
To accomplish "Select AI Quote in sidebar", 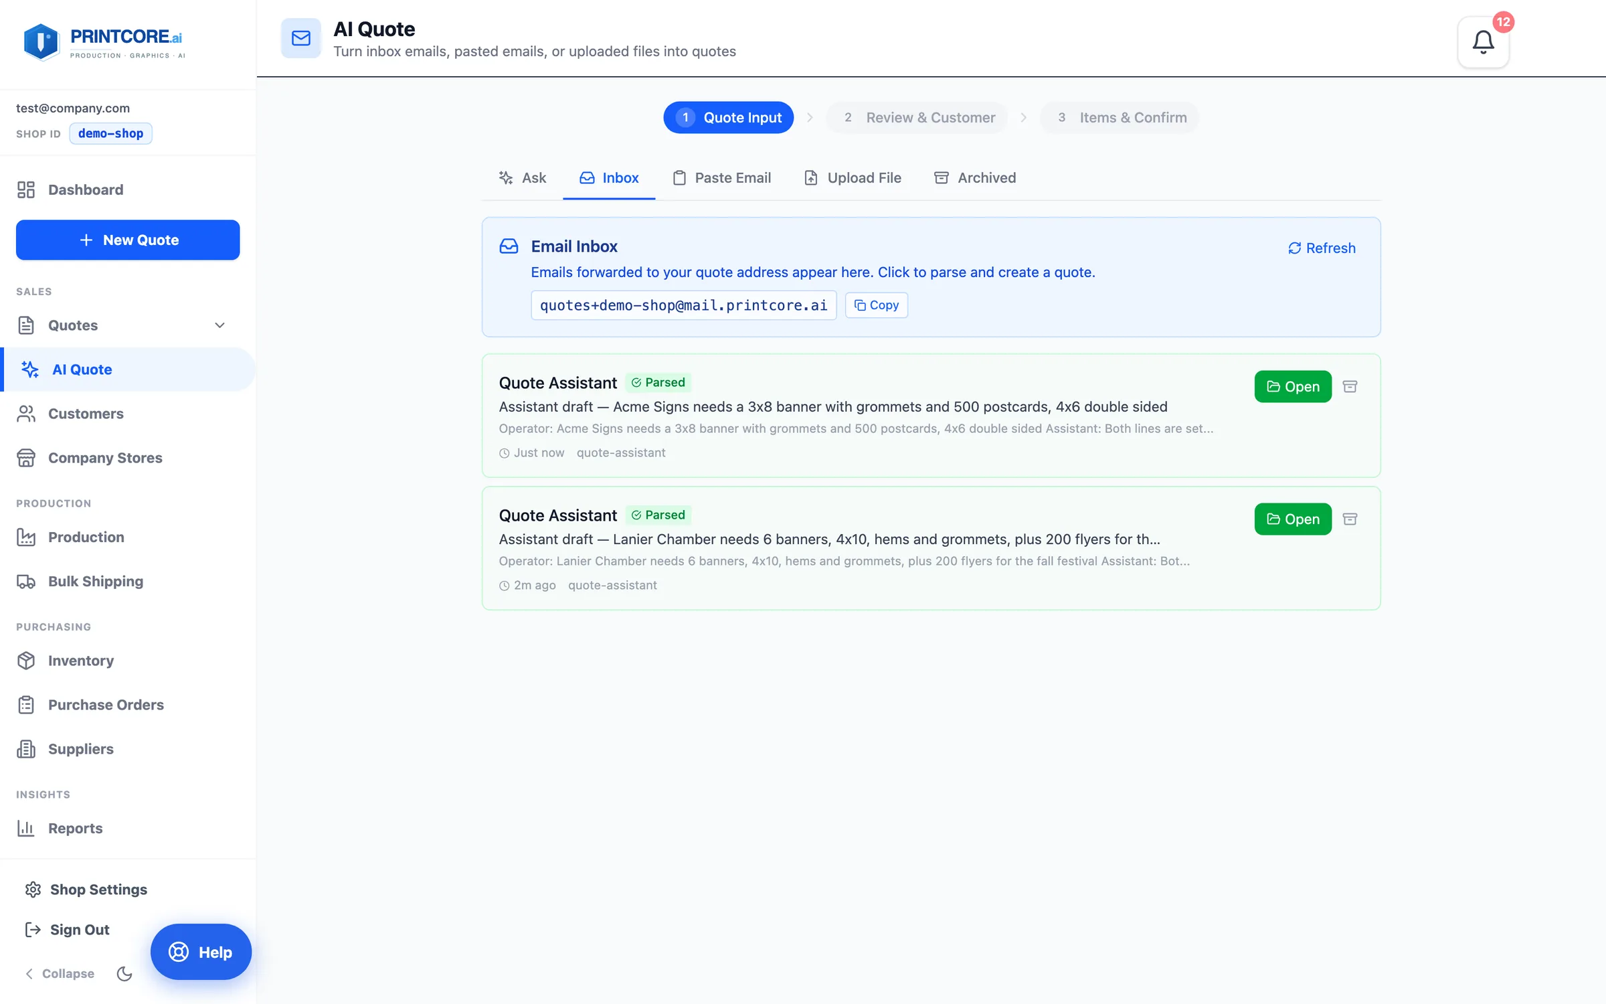I will 128,369.
